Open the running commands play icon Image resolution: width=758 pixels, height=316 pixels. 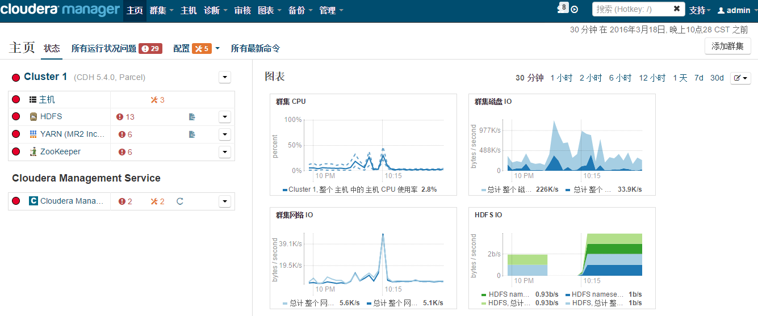click(575, 10)
